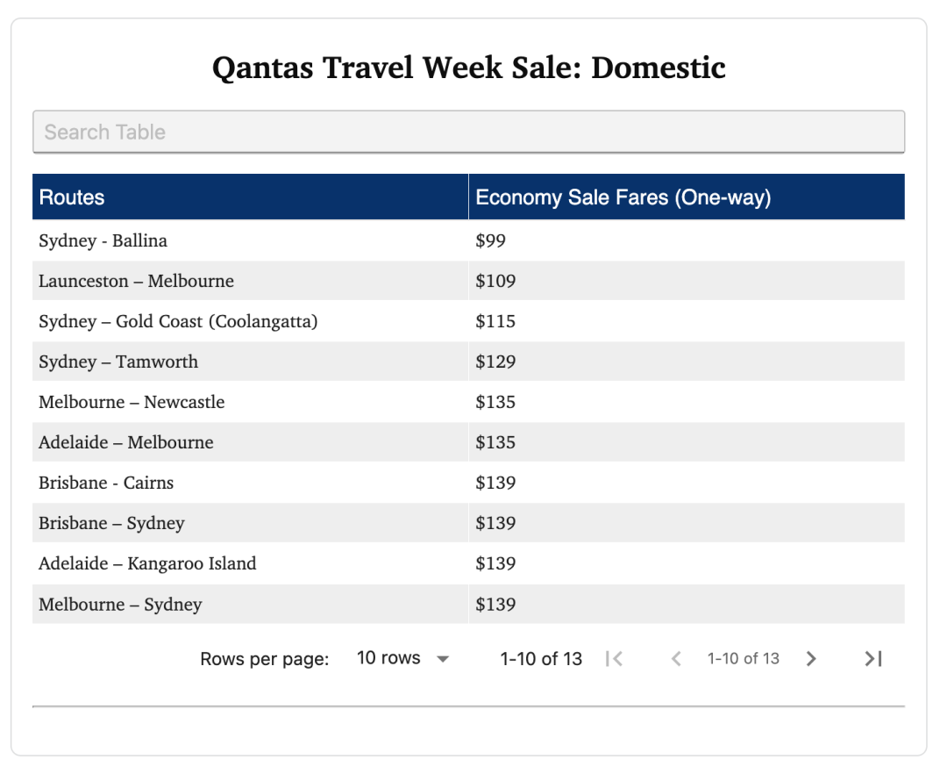Click the Search Table input field
Viewport: 947px width, 781px height.
(x=468, y=133)
